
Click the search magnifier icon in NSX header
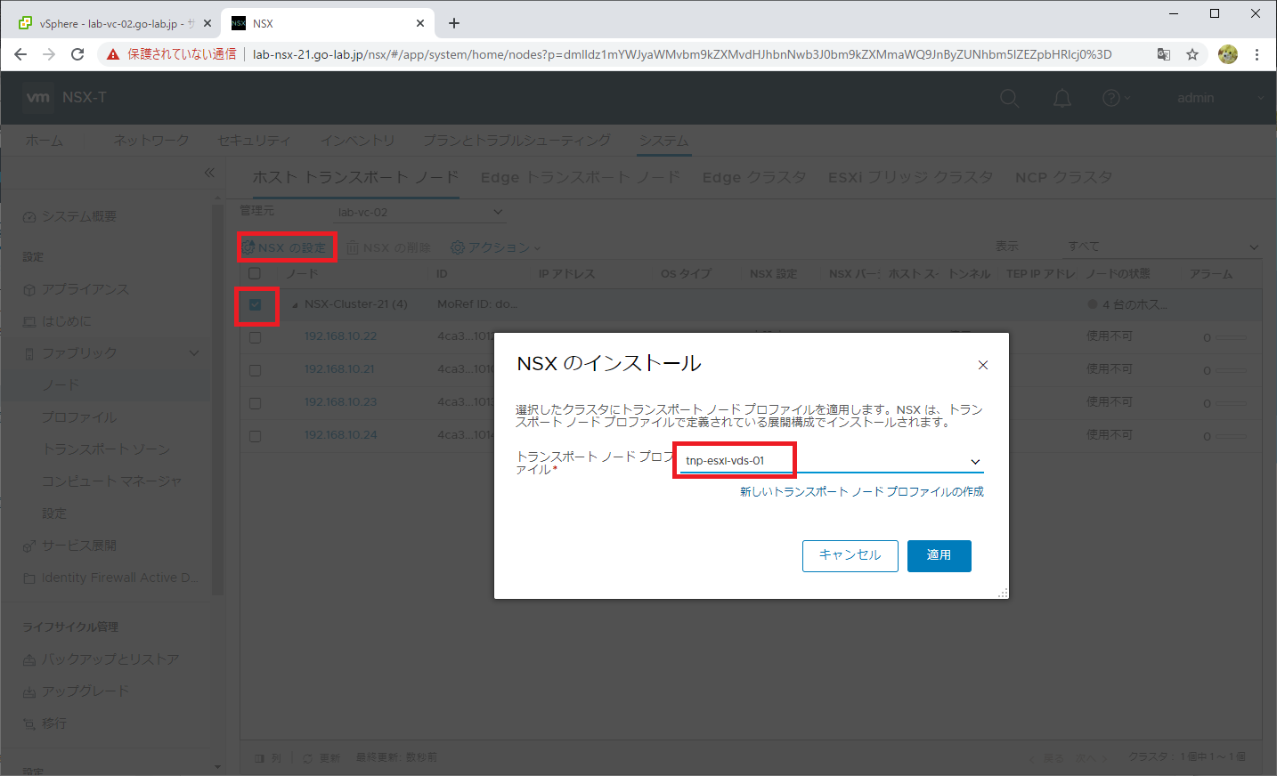pos(1009,98)
